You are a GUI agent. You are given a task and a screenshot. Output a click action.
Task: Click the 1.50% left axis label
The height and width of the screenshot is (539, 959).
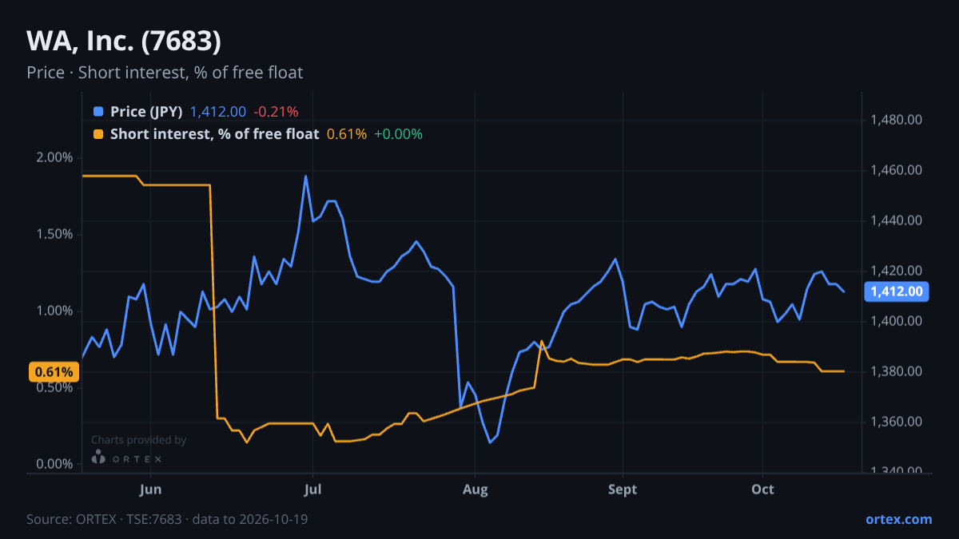(x=55, y=234)
